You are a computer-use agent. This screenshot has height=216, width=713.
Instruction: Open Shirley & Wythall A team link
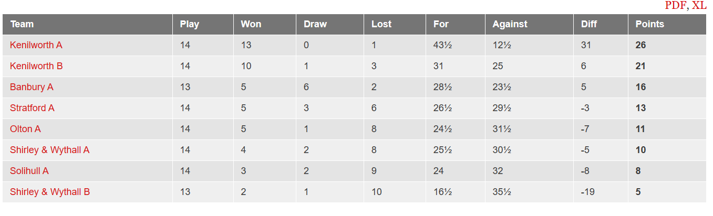pos(50,150)
